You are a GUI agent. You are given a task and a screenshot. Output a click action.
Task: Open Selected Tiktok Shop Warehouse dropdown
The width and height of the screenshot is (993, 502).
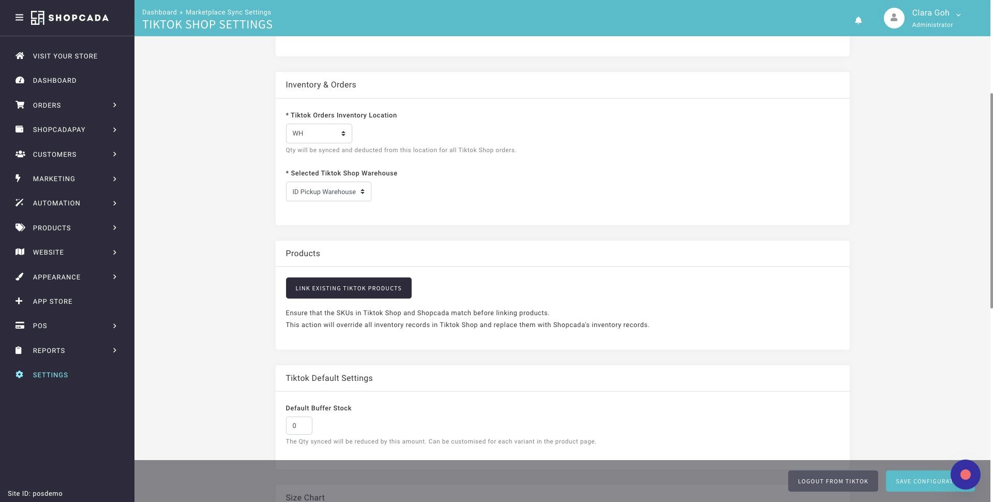[x=328, y=192]
